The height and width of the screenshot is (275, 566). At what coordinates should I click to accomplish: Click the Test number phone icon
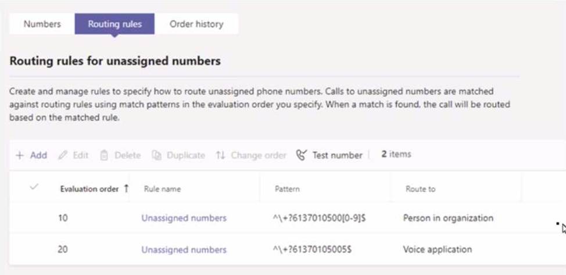click(300, 155)
